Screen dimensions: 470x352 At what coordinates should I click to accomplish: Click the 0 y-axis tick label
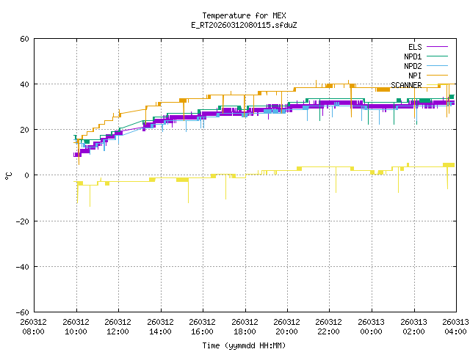pyautogui.click(x=26, y=175)
